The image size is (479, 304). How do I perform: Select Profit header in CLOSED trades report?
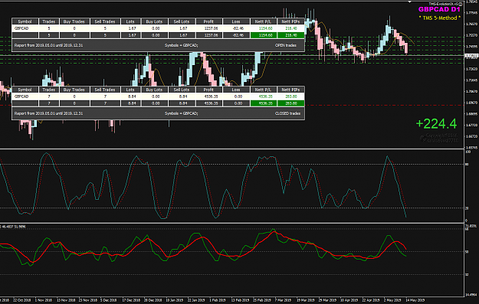click(x=208, y=90)
